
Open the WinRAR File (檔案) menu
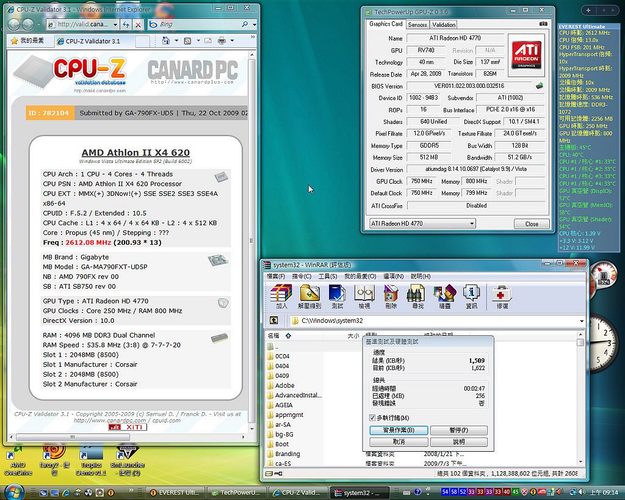click(x=275, y=277)
